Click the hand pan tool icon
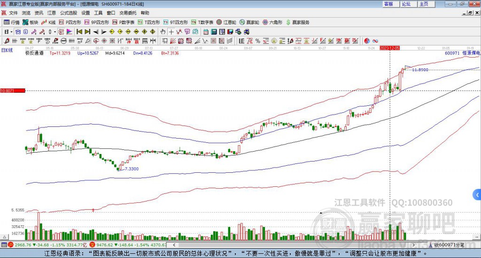The height and width of the screenshot is (258, 481). coord(163,32)
